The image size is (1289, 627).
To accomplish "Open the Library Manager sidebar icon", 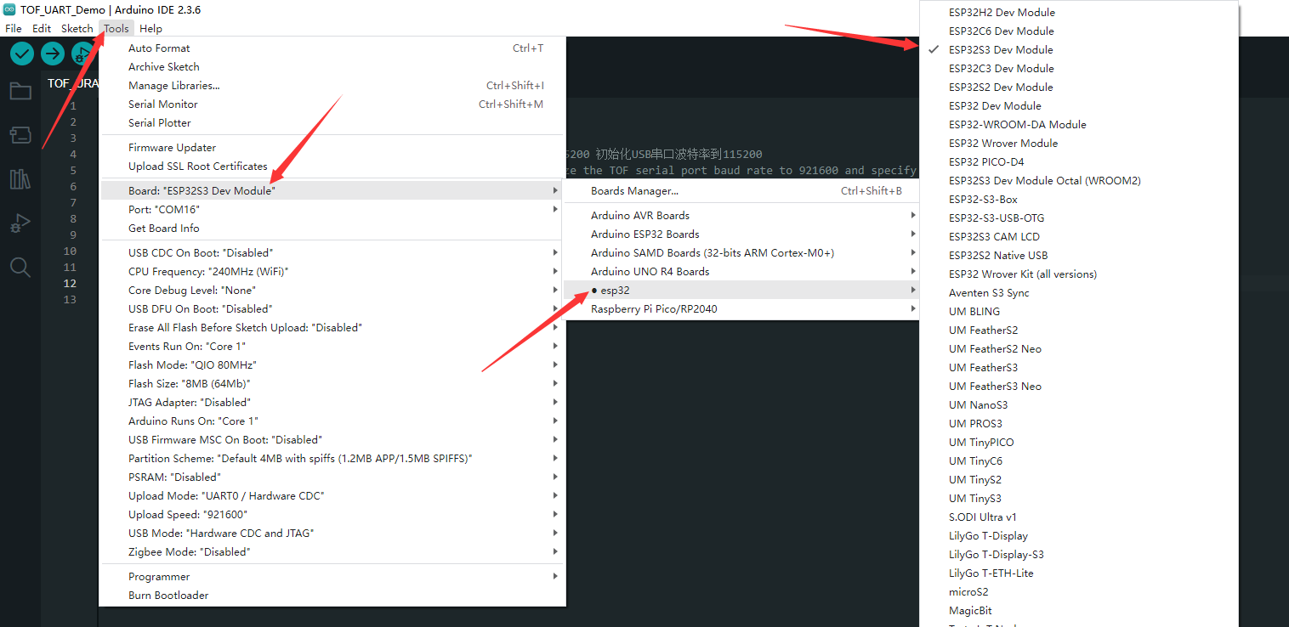I will tap(20, 179).
